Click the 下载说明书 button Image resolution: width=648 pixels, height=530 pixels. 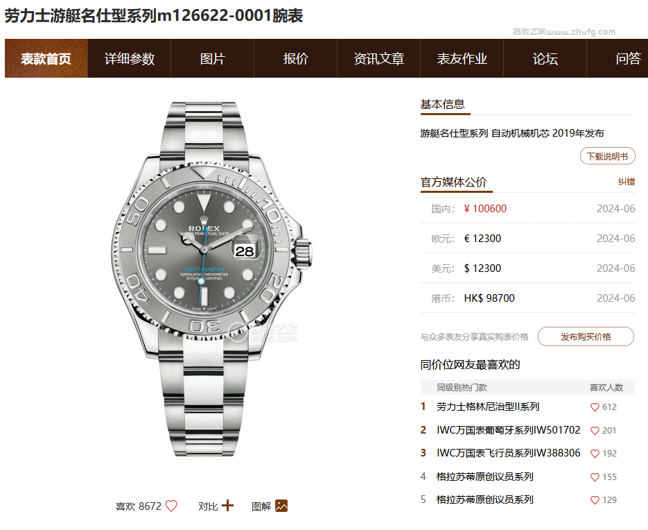pyautogui.click(x=608, y=156)
